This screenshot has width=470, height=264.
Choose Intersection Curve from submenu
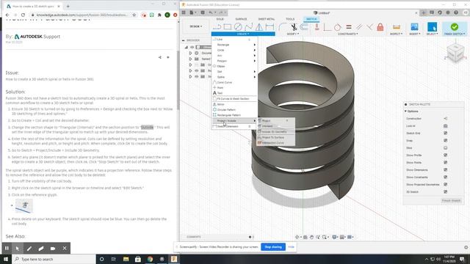pos(276,143)
